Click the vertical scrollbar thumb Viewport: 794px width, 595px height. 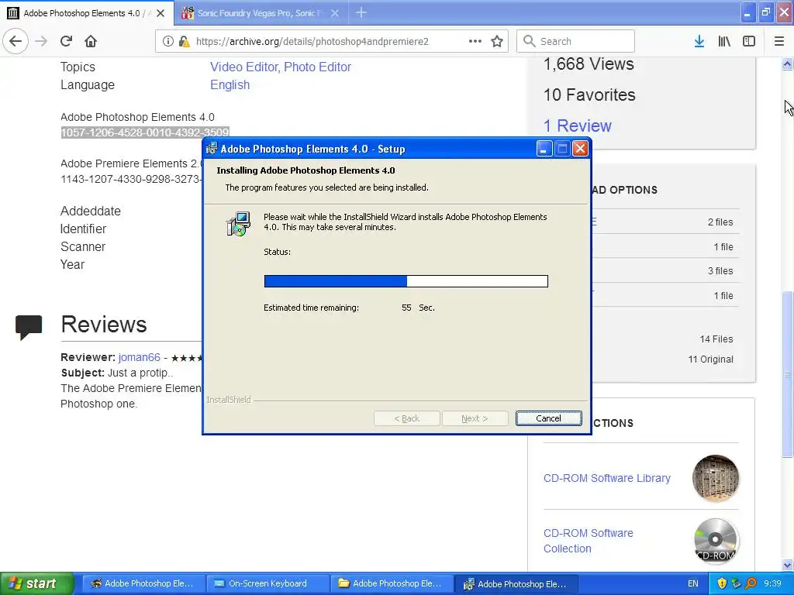(787, 374)
